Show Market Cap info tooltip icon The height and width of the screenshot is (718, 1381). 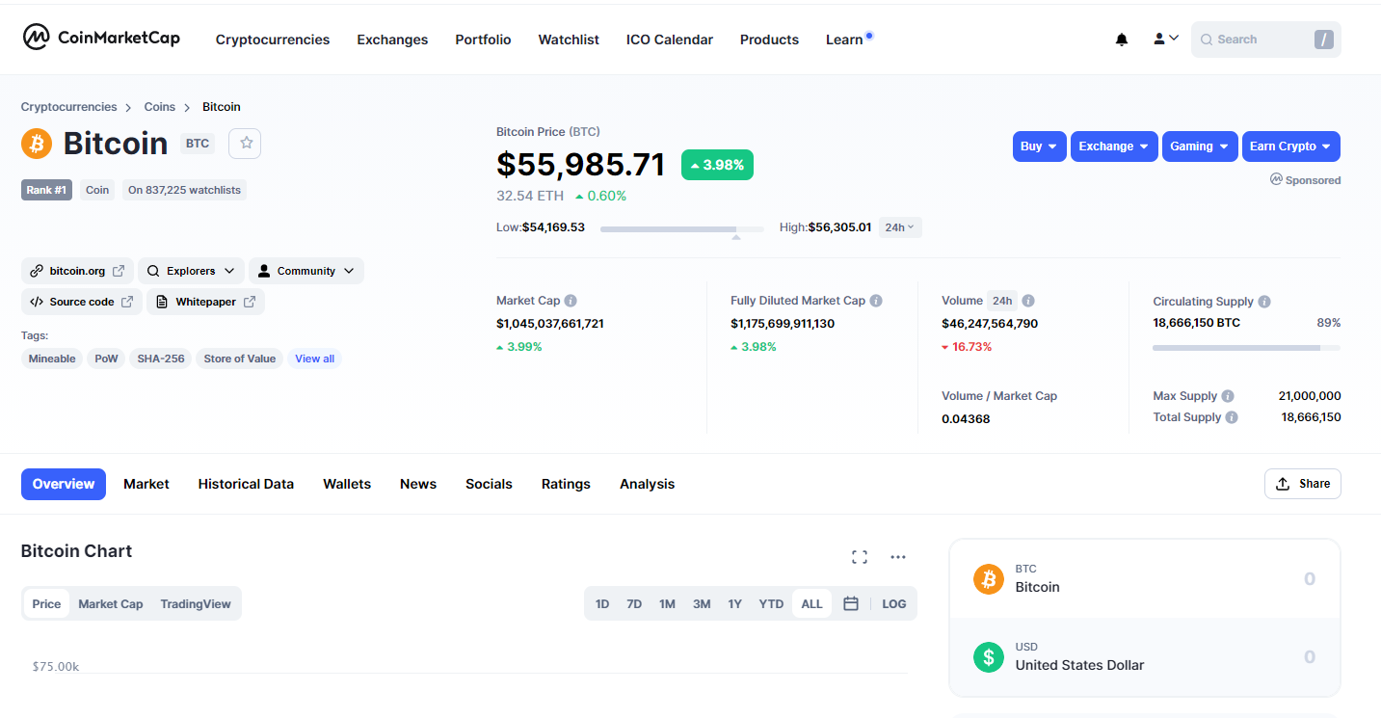tap(571, 301)
